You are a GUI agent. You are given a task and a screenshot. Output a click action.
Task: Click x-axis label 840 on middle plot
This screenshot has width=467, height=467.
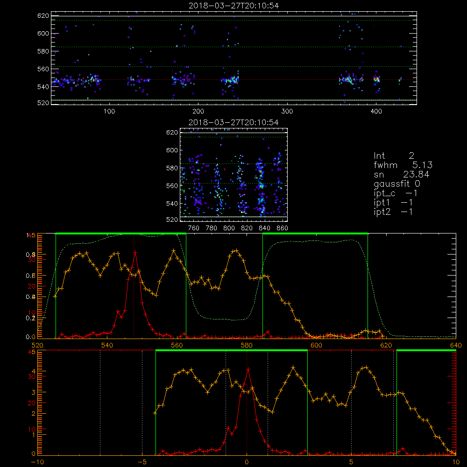(264, 228)
